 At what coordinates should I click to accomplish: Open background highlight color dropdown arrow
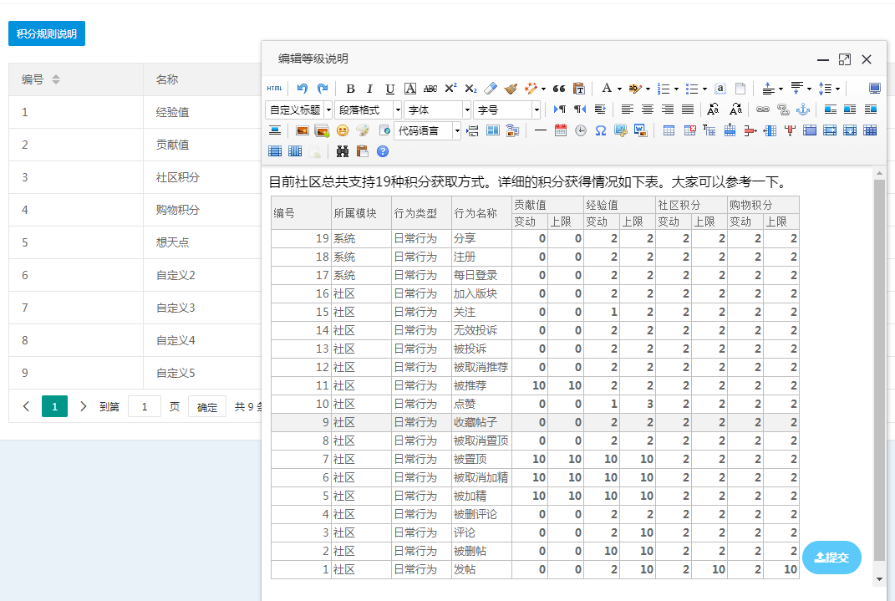click(648, 89)
